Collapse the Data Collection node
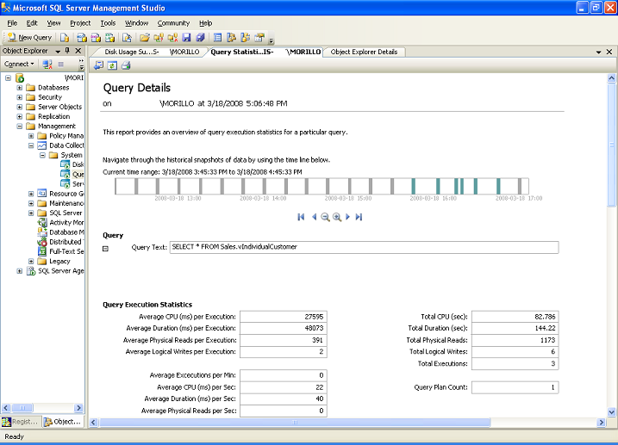The image size is (618, 445). [31, 145]
